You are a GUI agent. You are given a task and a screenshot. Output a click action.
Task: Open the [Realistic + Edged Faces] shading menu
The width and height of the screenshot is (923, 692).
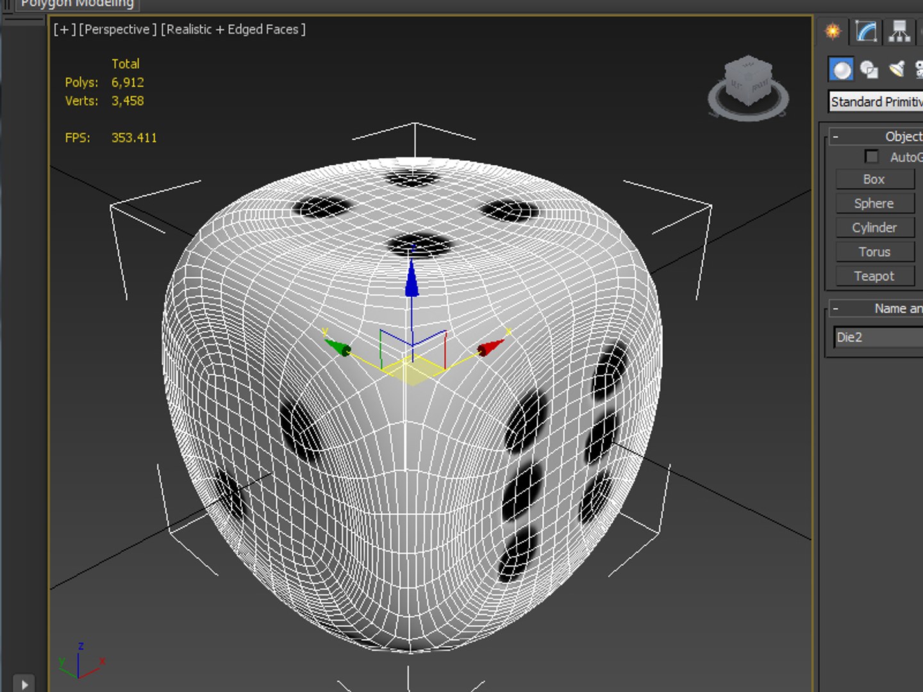(x=233, y=29)
